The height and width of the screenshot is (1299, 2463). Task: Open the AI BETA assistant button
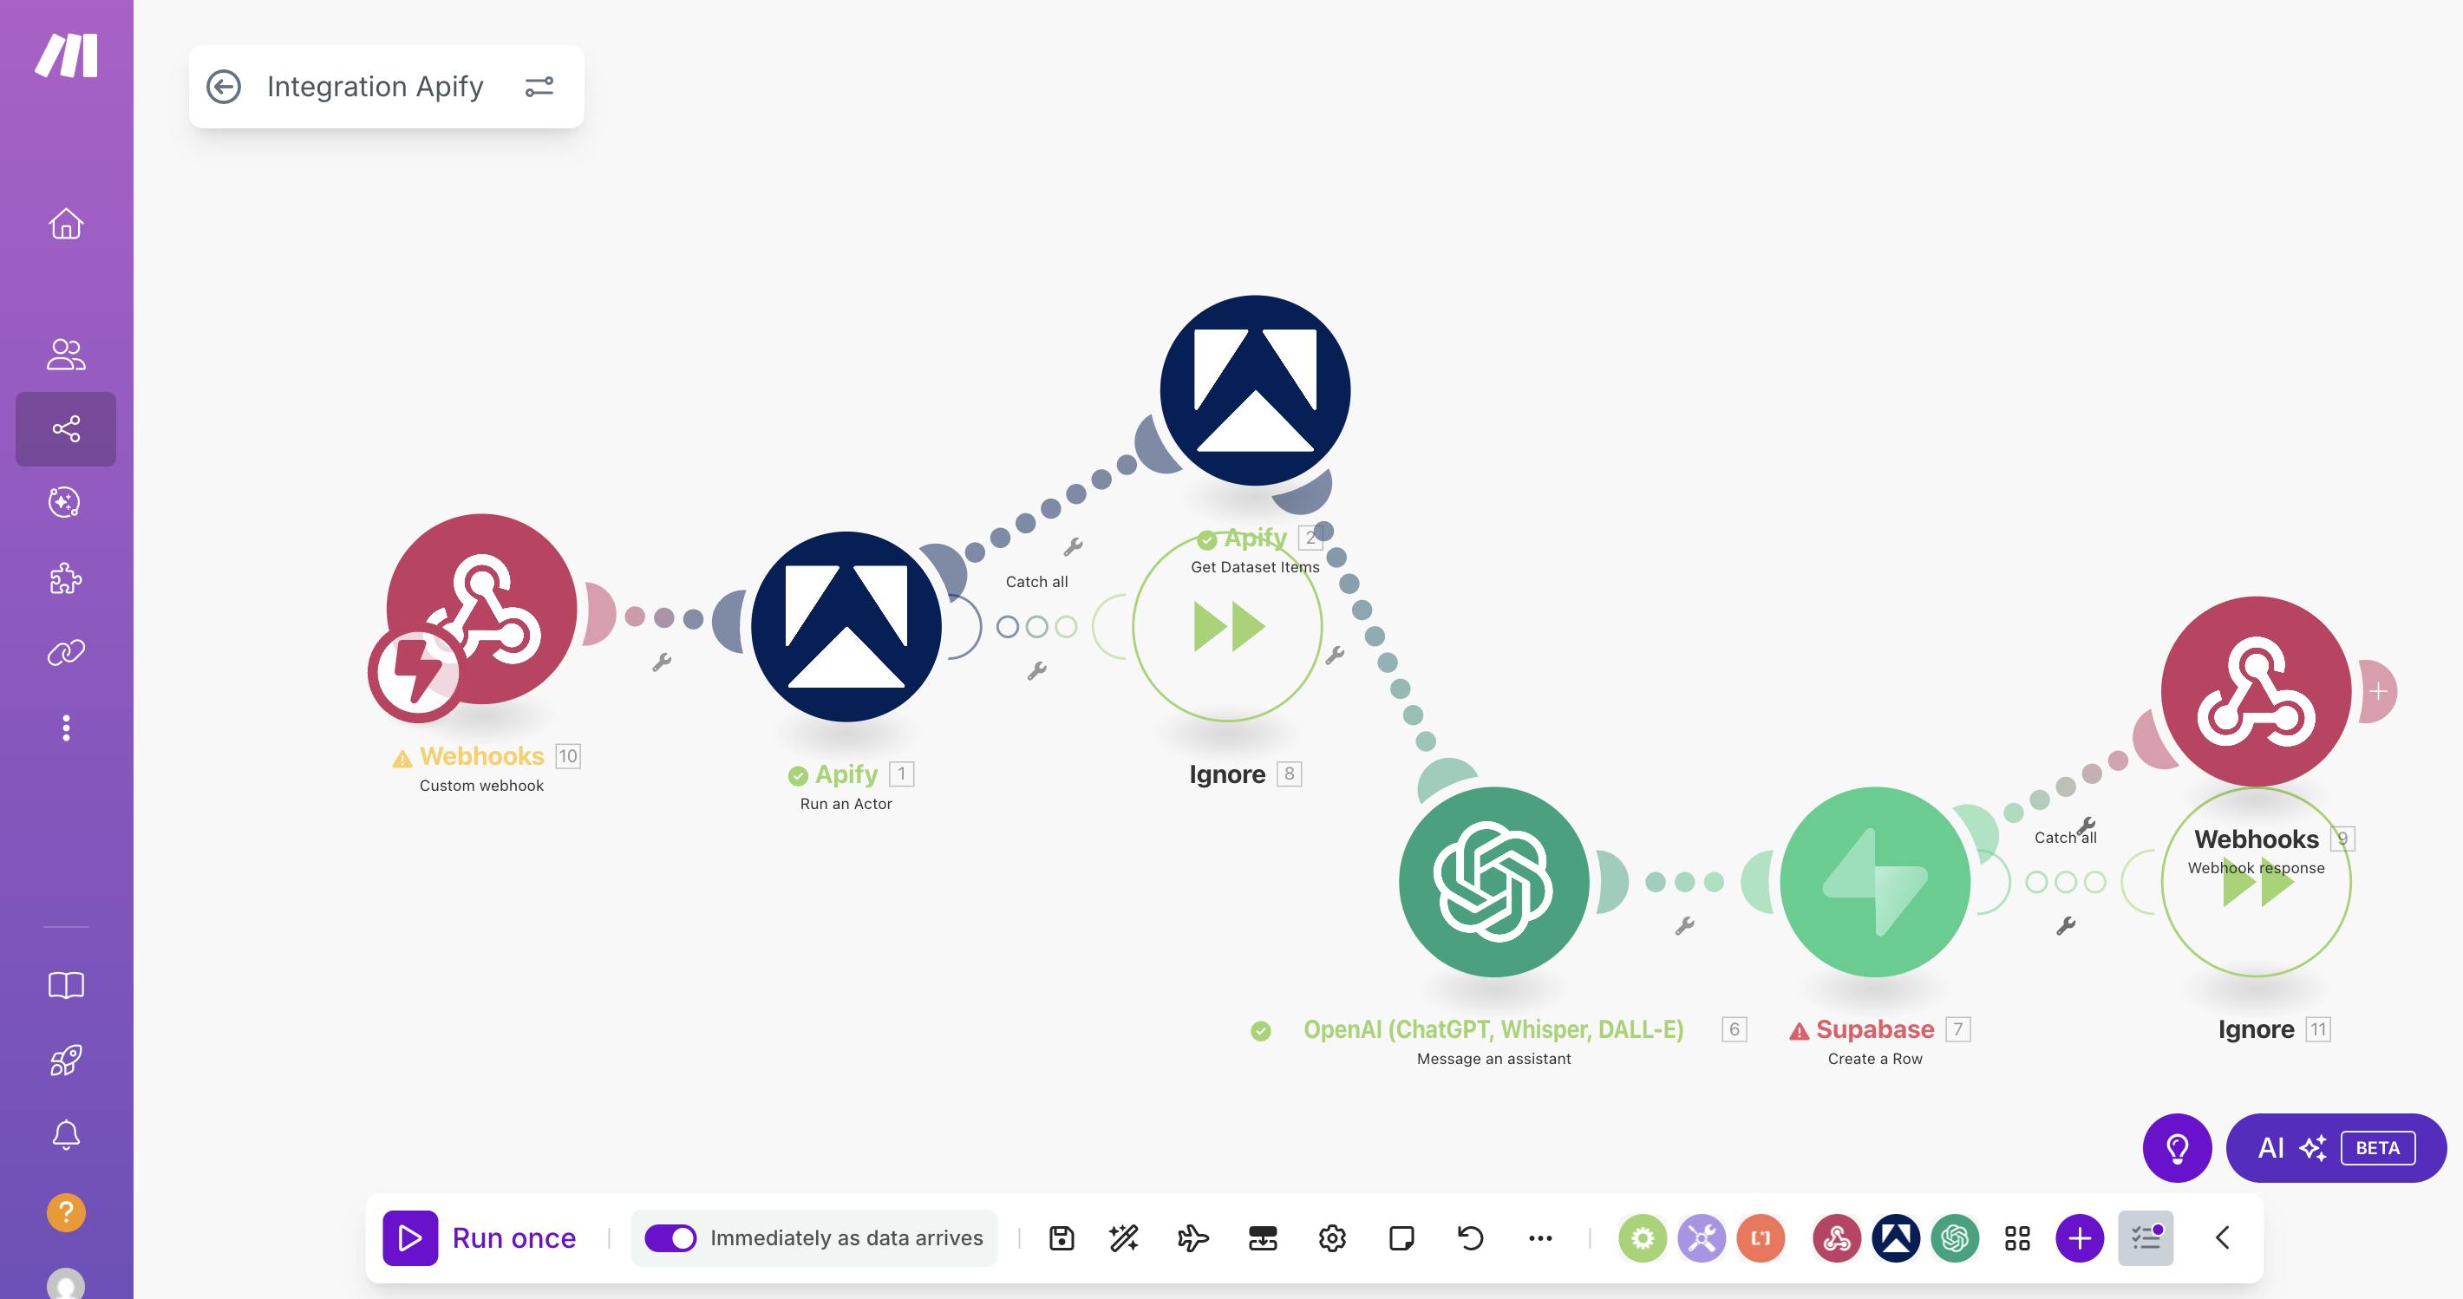point(2336,1147)
